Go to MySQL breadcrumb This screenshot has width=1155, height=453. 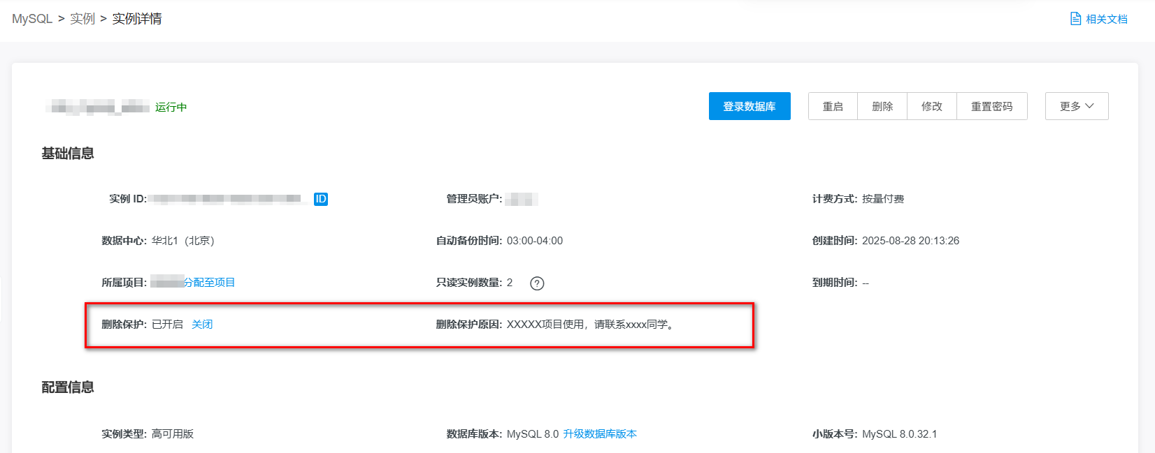[x=32, y=19]
